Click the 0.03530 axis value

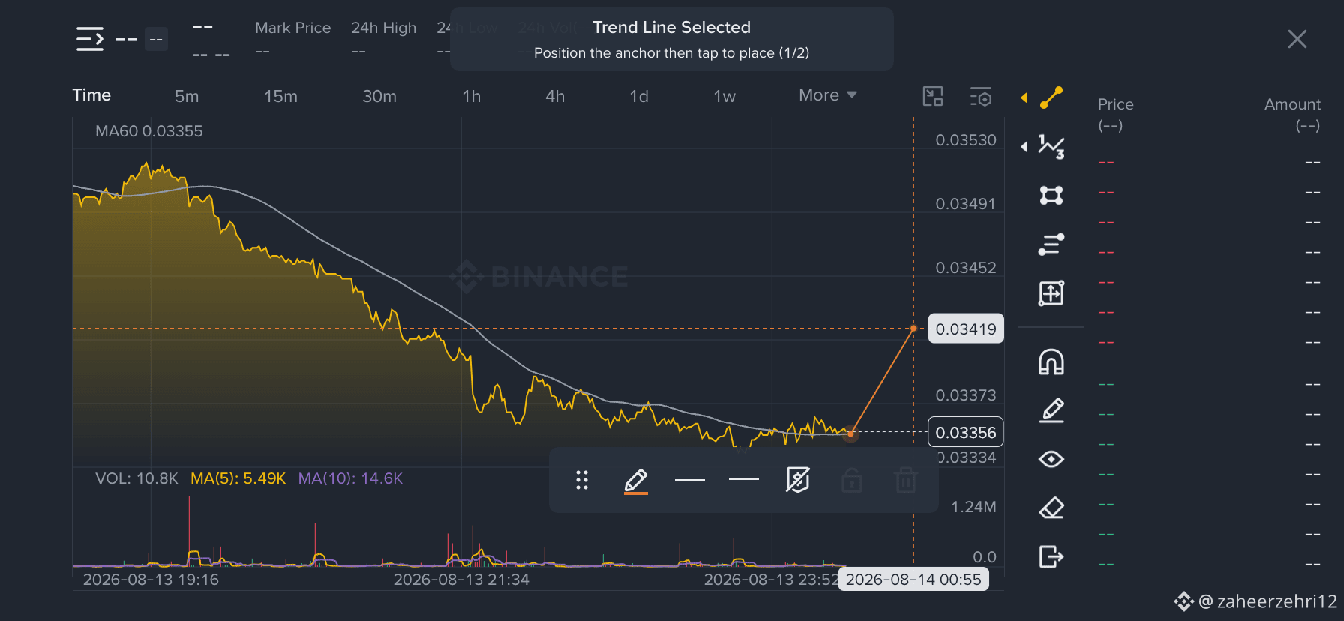(x=966, y=140)
